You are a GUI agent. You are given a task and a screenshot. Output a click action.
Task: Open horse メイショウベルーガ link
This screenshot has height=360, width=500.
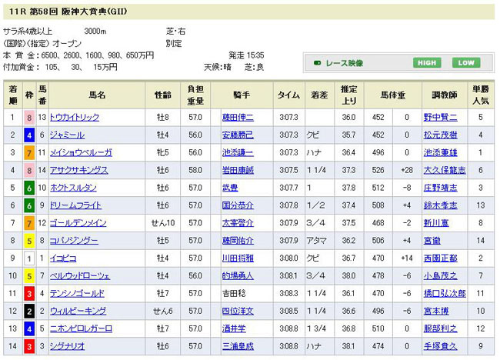pyautogui.click(x=80, y=152)
